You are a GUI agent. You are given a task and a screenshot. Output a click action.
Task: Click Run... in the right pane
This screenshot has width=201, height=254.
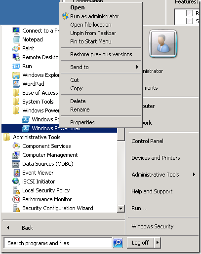pos(139,208)
